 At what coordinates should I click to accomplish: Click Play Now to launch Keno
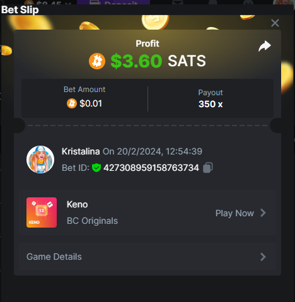234,213
